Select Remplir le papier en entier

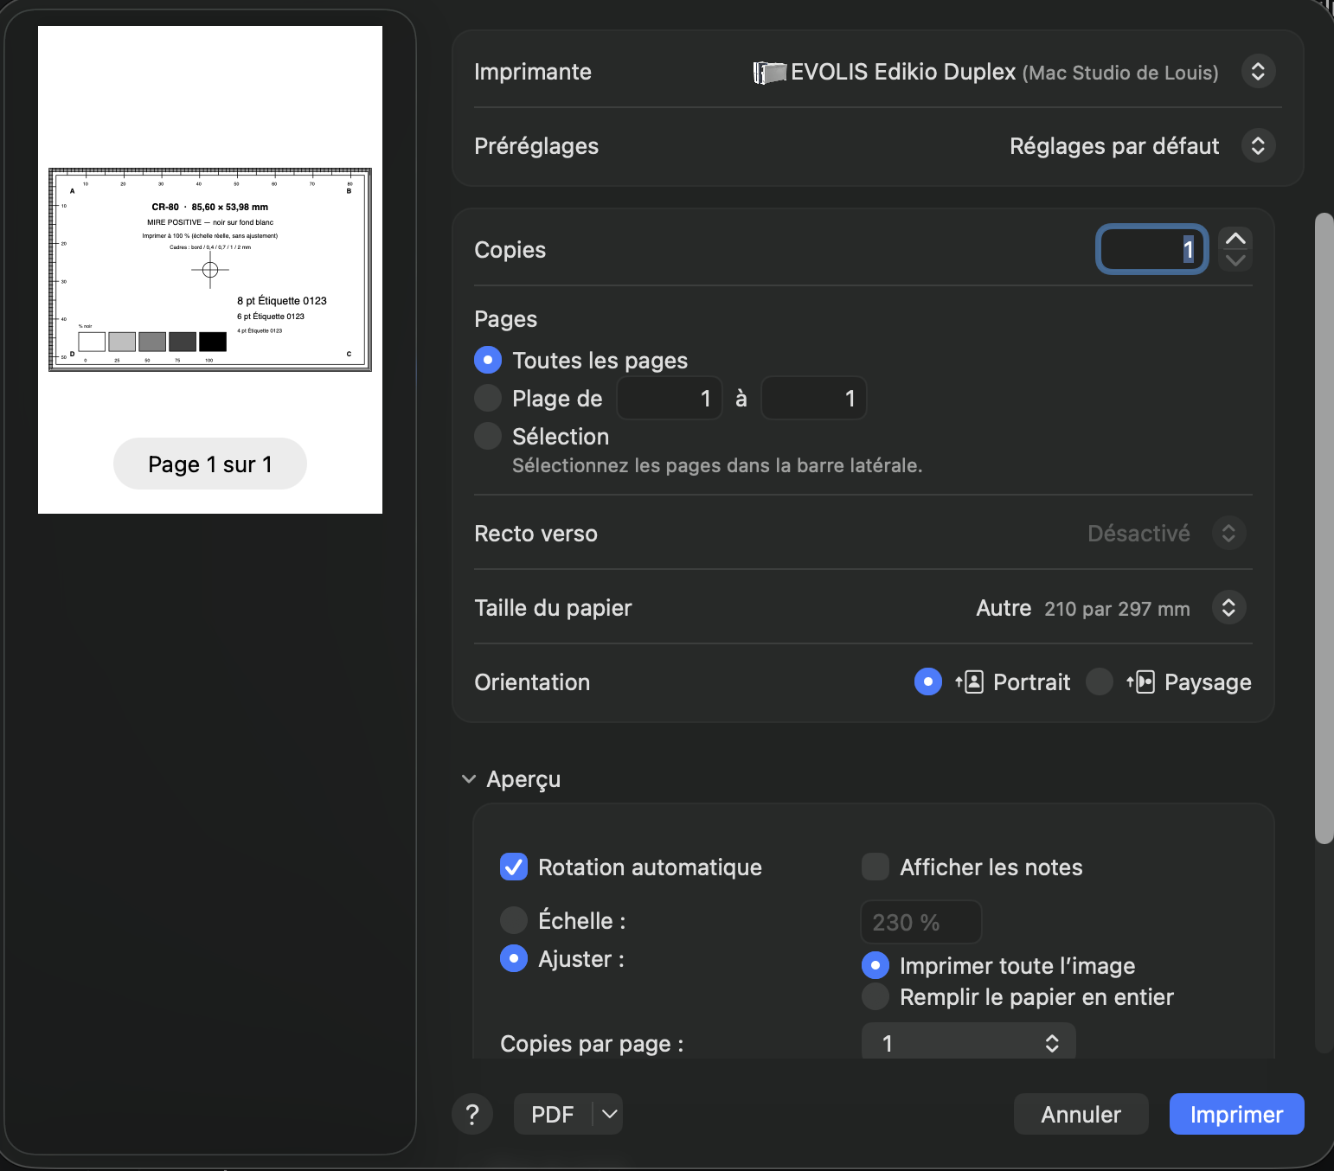(875, 996)
